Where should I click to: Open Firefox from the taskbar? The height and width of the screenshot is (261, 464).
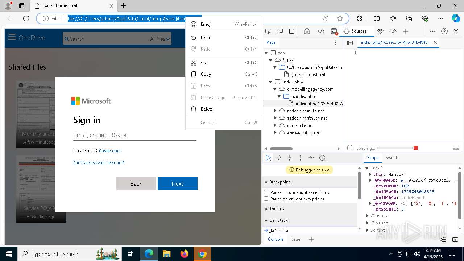(185, 254)
